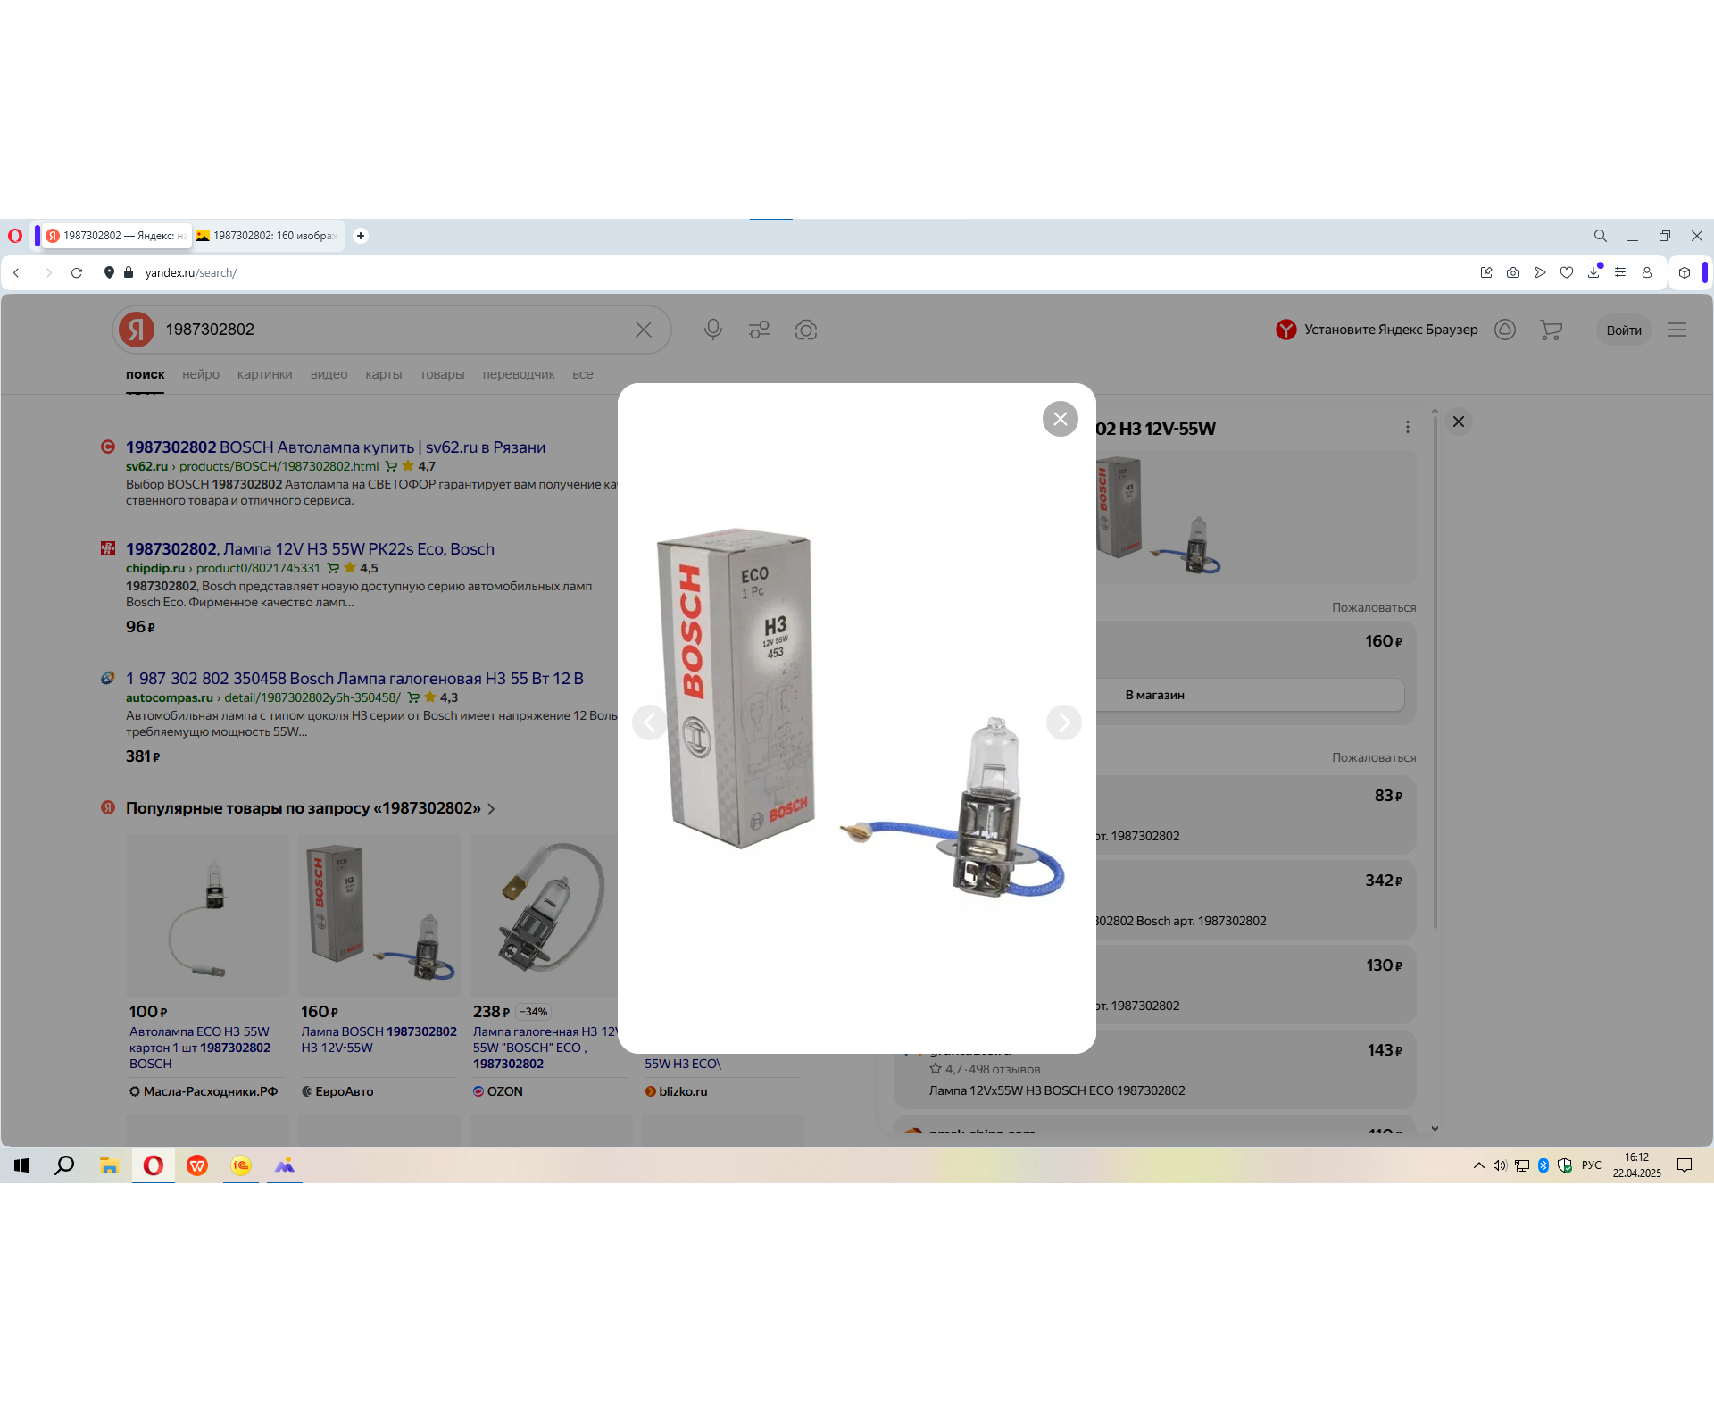The height and width of the screenshot is (1403, 1714).
Task: Open Windows notification center icon
Action: coord(1685,1165)
